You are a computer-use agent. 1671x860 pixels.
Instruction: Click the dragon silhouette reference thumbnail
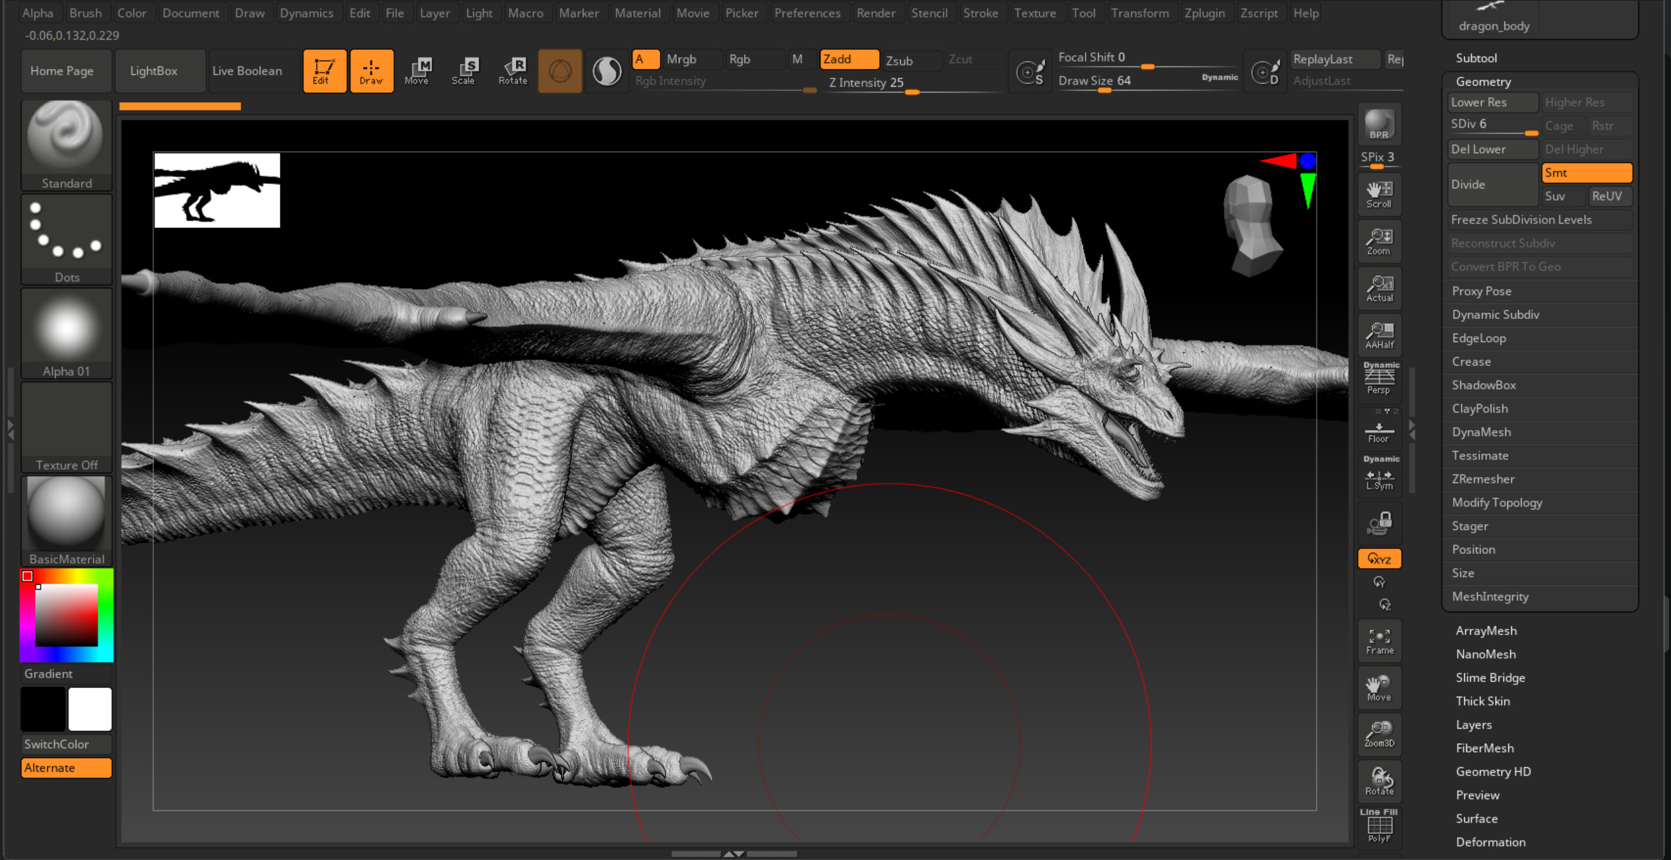point(217,190)
